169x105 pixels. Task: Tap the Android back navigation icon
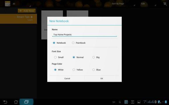5,102
